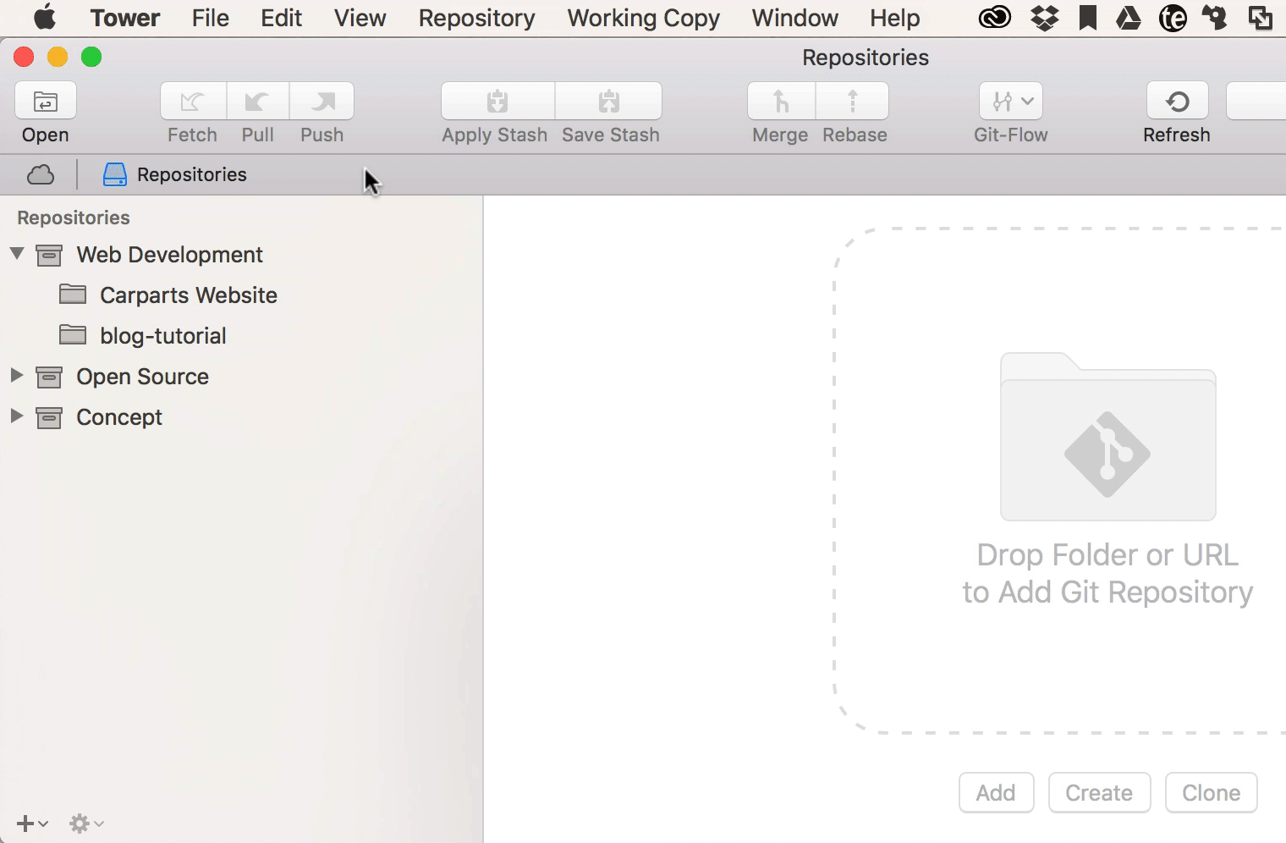Click the Apply Stash icon

(497, 102)
